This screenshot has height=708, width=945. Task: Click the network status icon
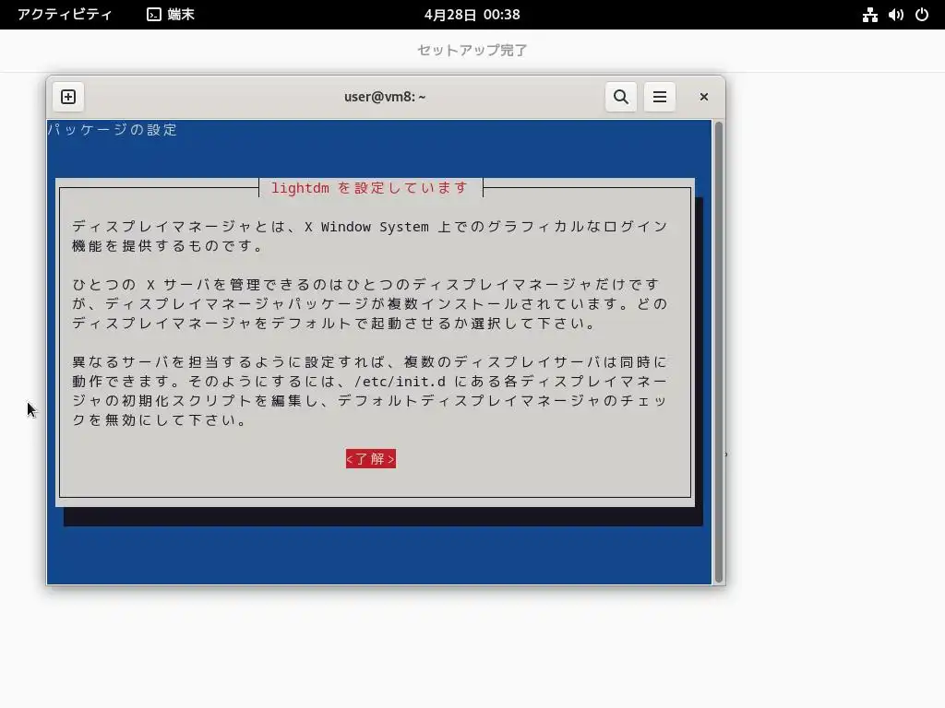(869, 15)
